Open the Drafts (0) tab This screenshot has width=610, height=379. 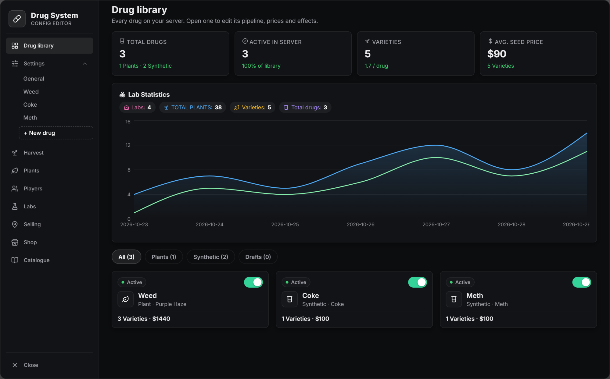(258, 257)
